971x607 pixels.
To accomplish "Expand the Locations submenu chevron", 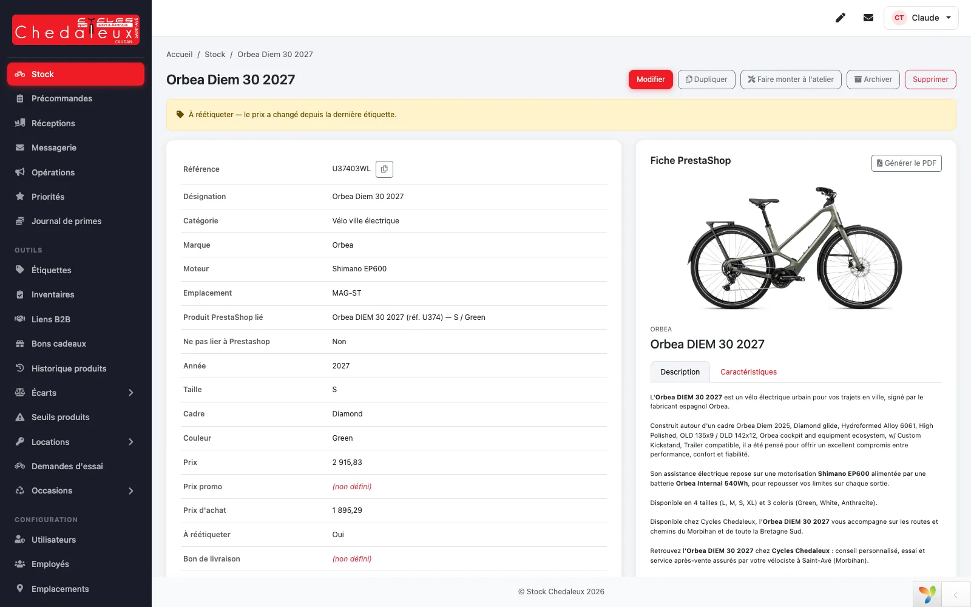I will [x=131, y=442].
